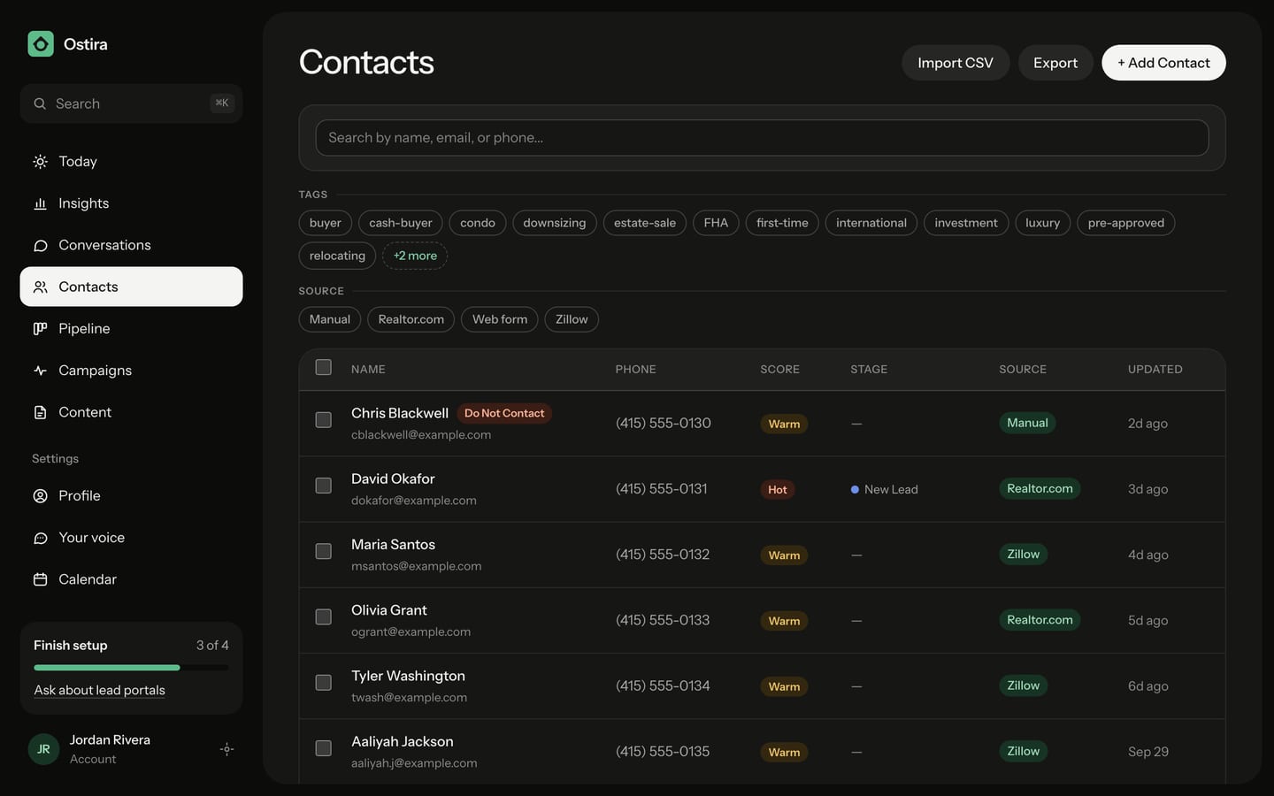Image resolution: width=1274 pixels, height=796 pixels.
Task: Click the sidebar Search box
Action: (x=131, y=103)
